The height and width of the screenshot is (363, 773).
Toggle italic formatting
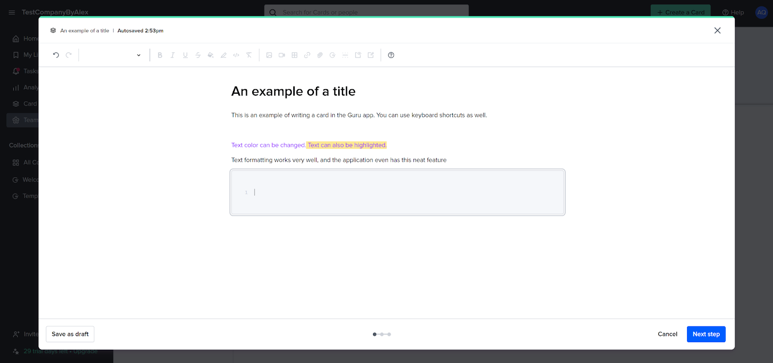click(172, 55)
